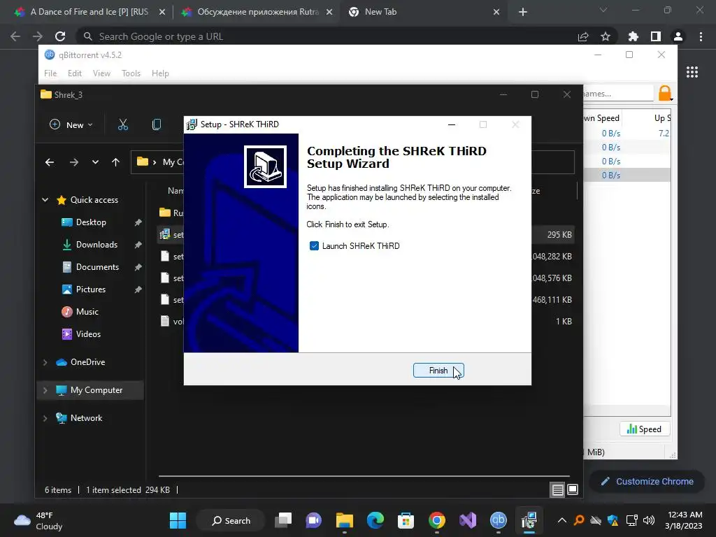Viewport: 716px width, 537px height.
Task: Open a new Chrome tab with plus
Action: (523, 12)
